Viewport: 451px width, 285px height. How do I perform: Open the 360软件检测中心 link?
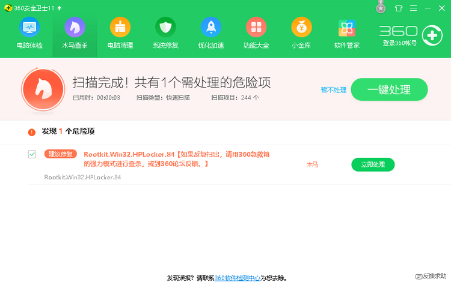click(238, 278)
